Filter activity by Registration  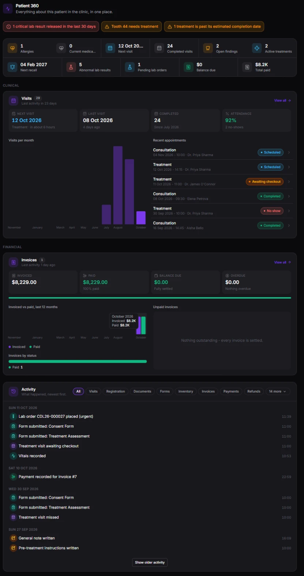[x=116, y=392]
